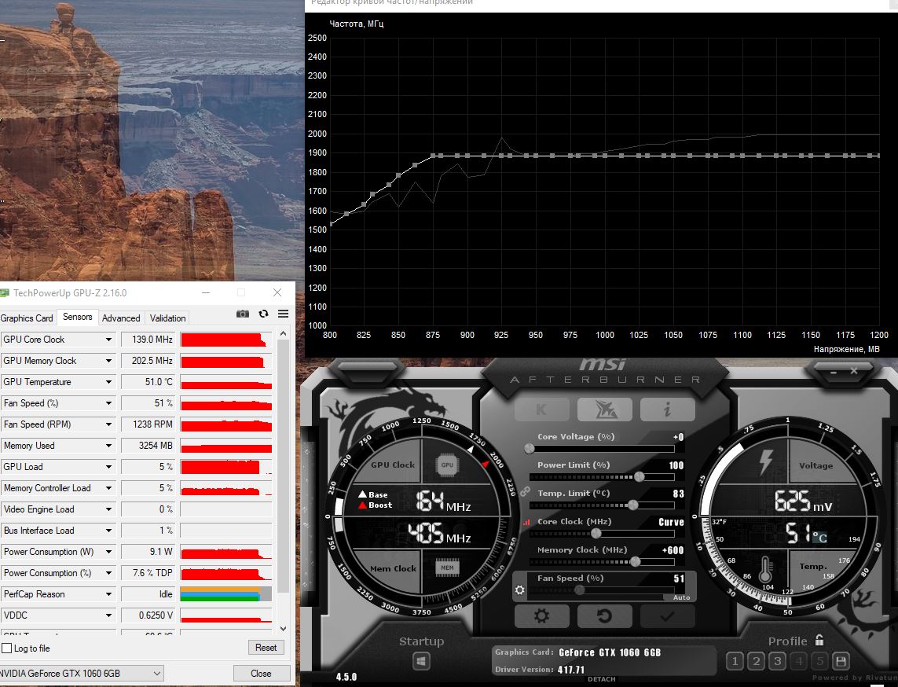898x687 pixels.
Task: Click the fan speed settings gear icon
Action: (520, 590)
